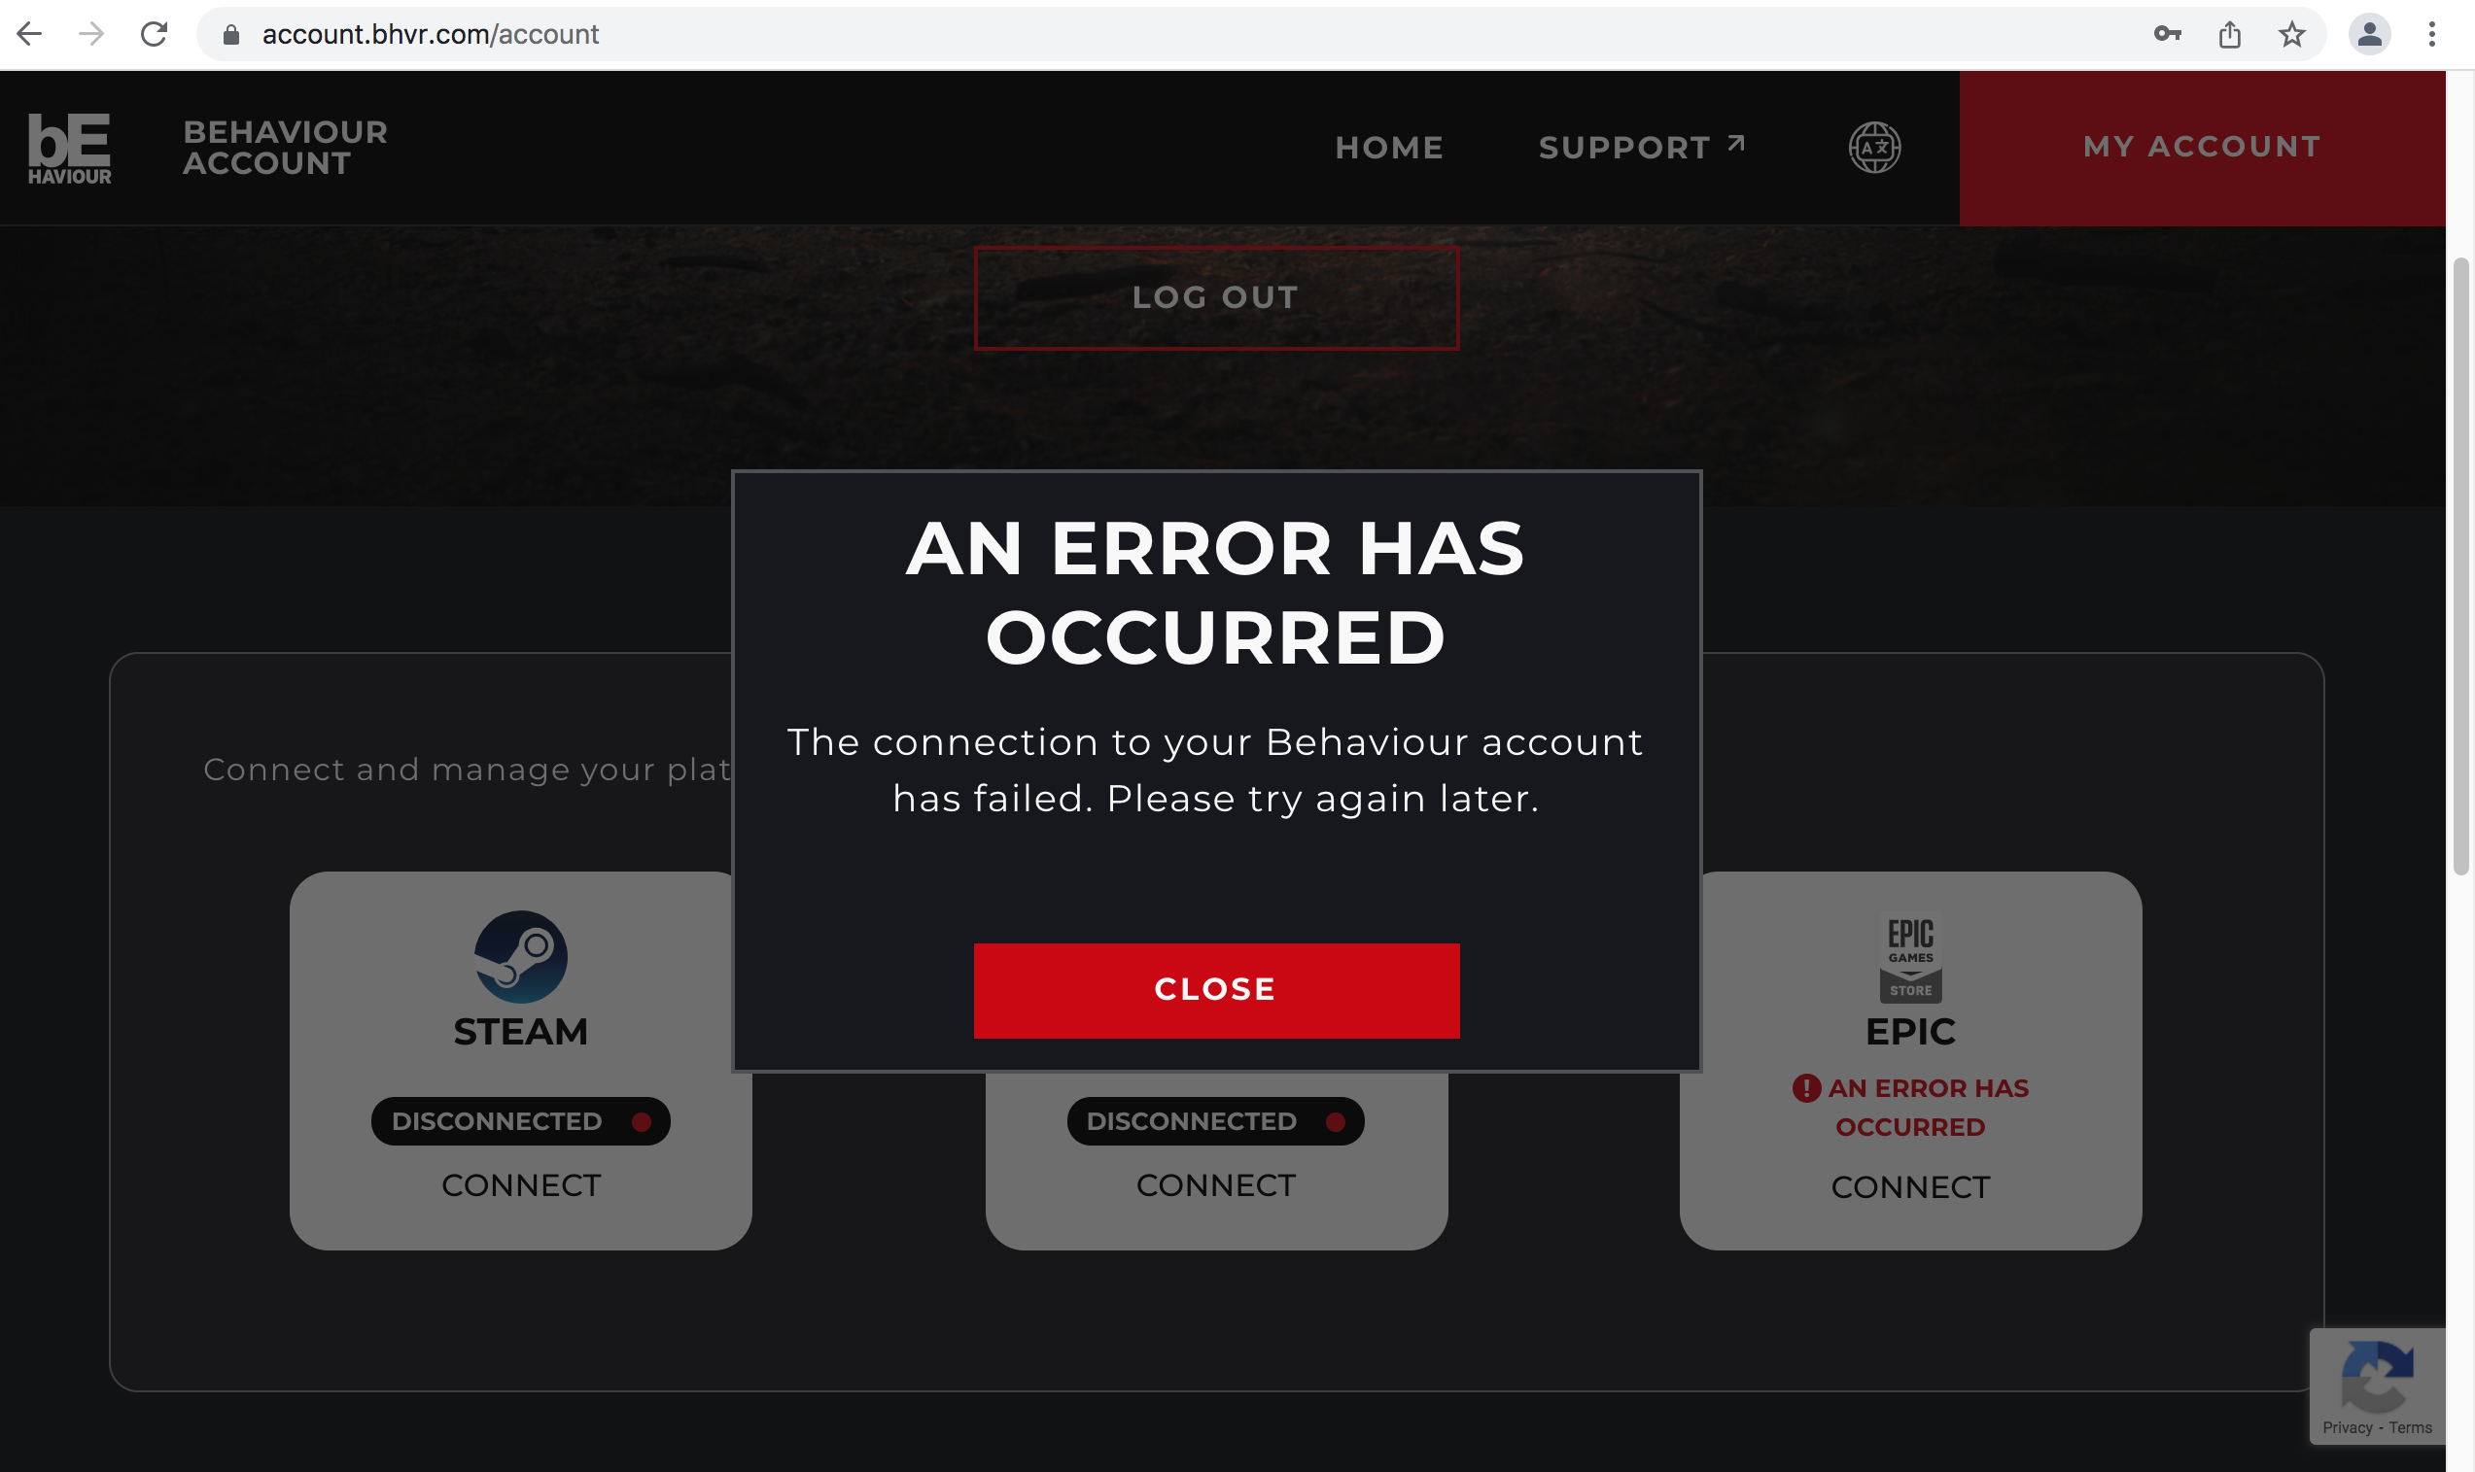Open the Chrome profile avatar

click(x=2368, y=35)
